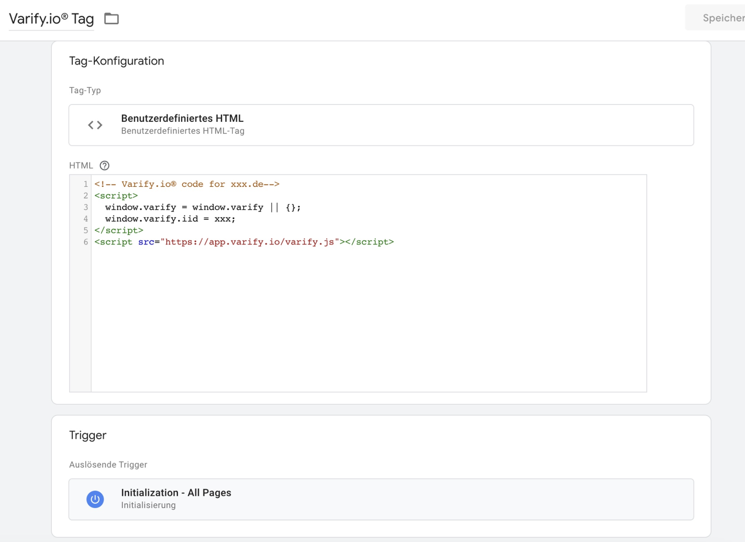Click the 'Tag-Konfiguration' heading
This screenshot has height=542, width=745.
point(117,61)
